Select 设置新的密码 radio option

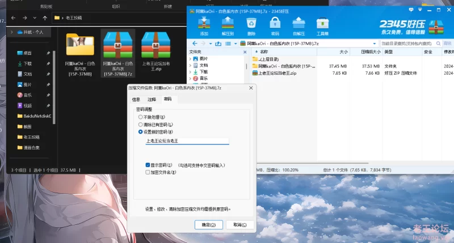pos(140,132)
